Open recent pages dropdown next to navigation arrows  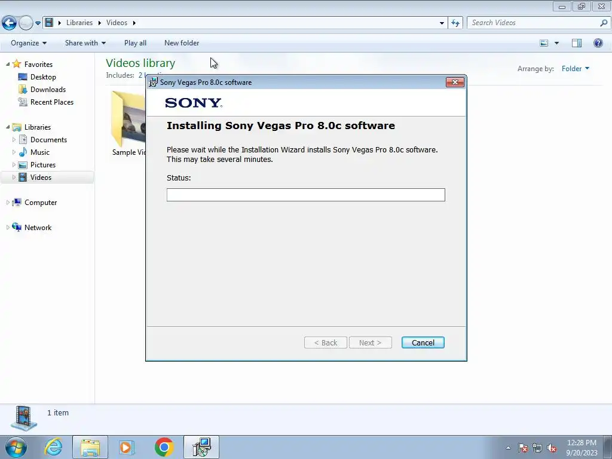click(x=38, y=23)
